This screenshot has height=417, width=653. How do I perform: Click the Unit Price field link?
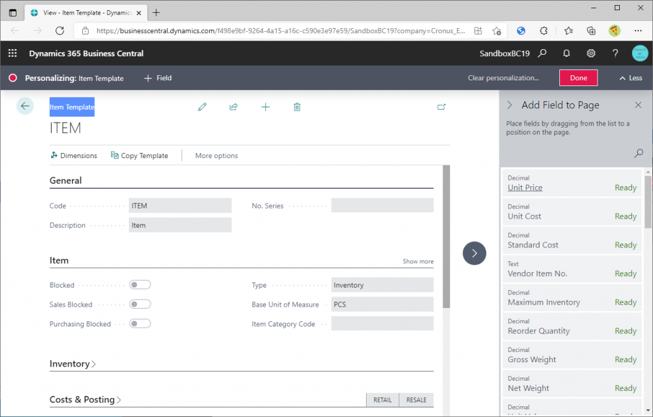[x=525, y=187]
